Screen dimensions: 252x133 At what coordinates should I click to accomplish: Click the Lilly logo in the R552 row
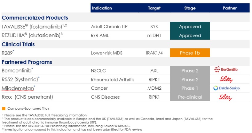tap(226, 80)
